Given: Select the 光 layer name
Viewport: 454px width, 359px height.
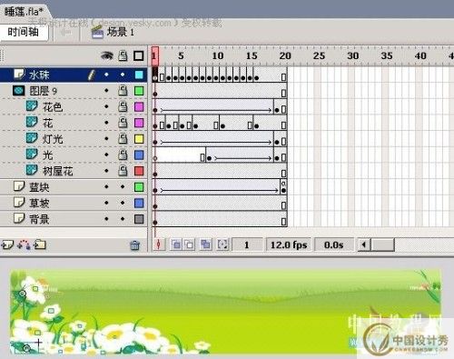Looking at the screenshot, I should click(x=47, y=155).
